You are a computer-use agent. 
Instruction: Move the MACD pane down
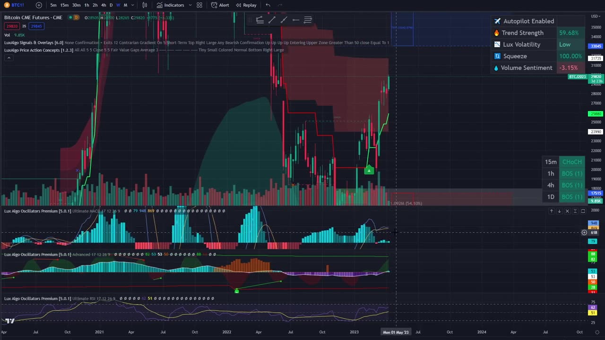click(559, 211)
